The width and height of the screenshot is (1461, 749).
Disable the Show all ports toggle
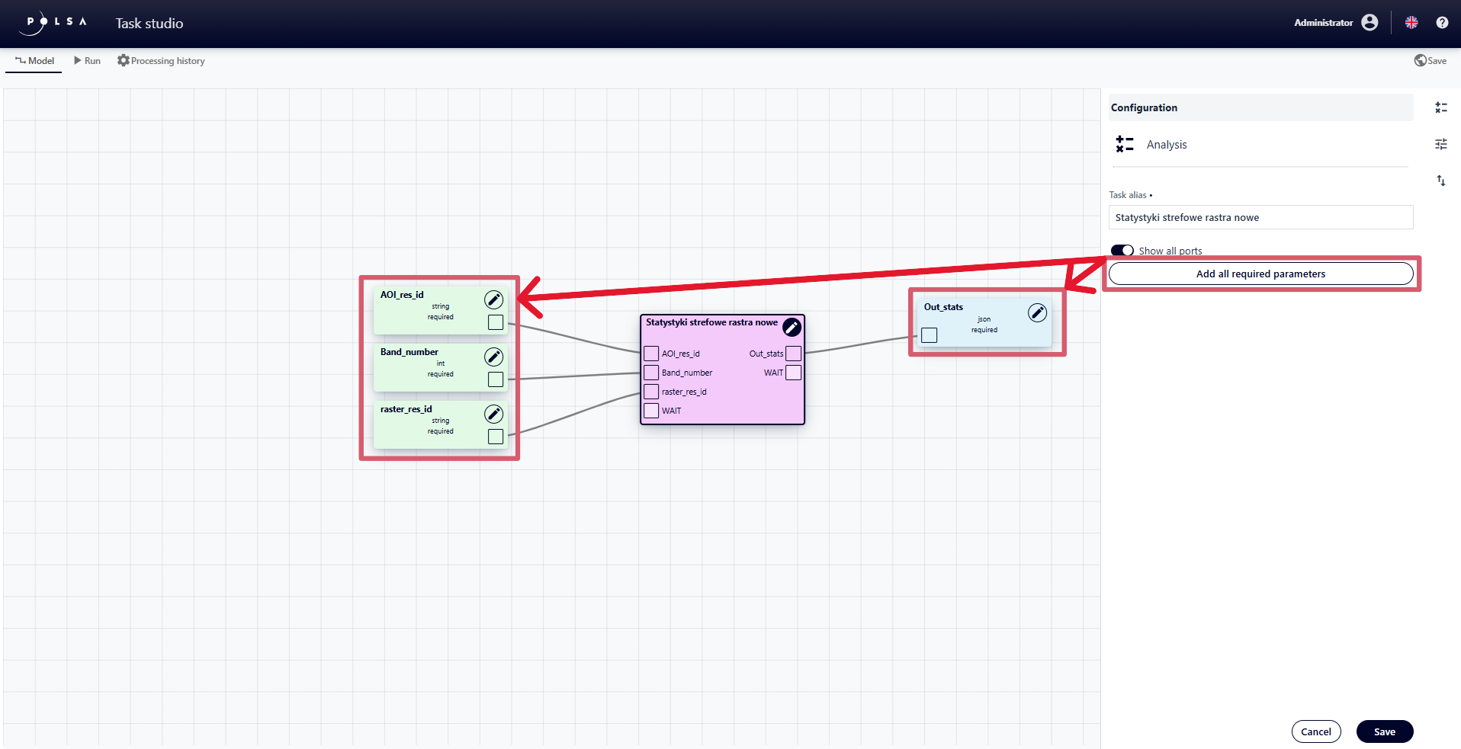pos(1122,250)
